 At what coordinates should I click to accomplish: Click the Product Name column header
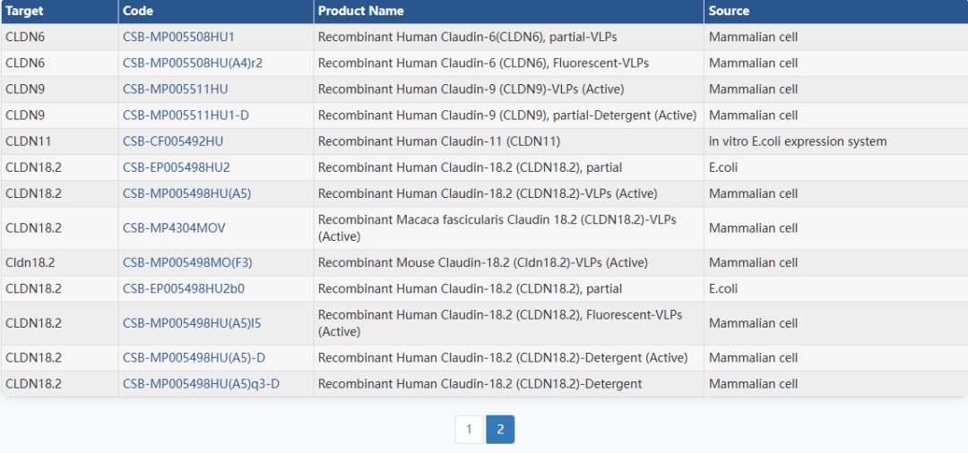tap(360, 11)
